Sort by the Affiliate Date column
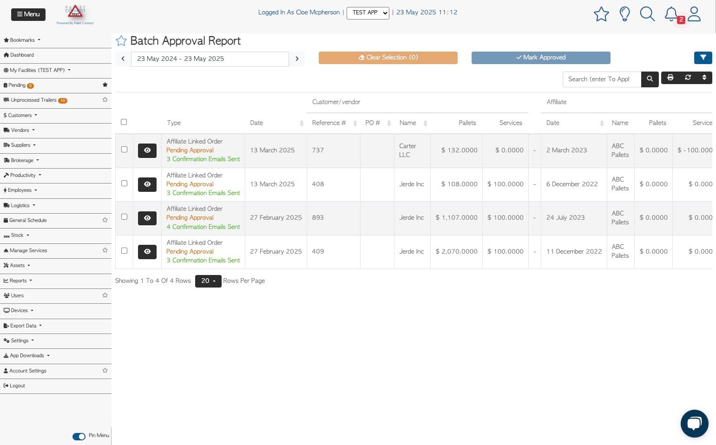Image resolution: width=716 pixels, height=445 pixels. [574, 123]
